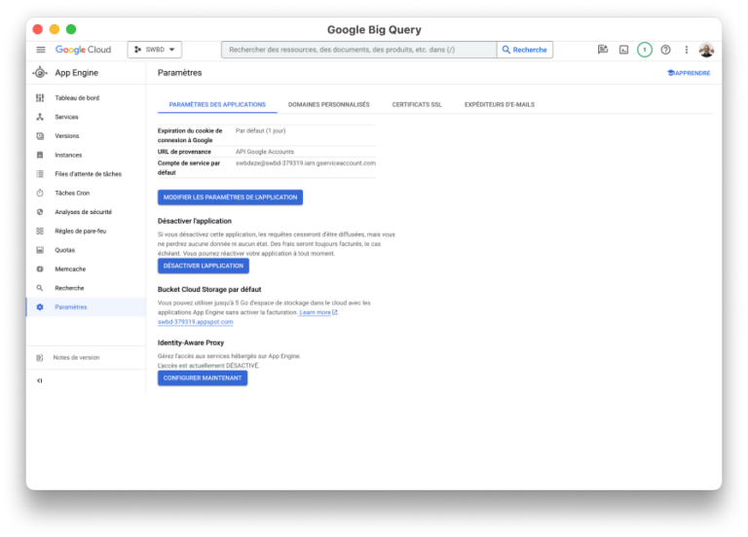The image size is (748, 537).
Task: Click the Analyses de sécurité shield icon
Action: pos(40,212)
